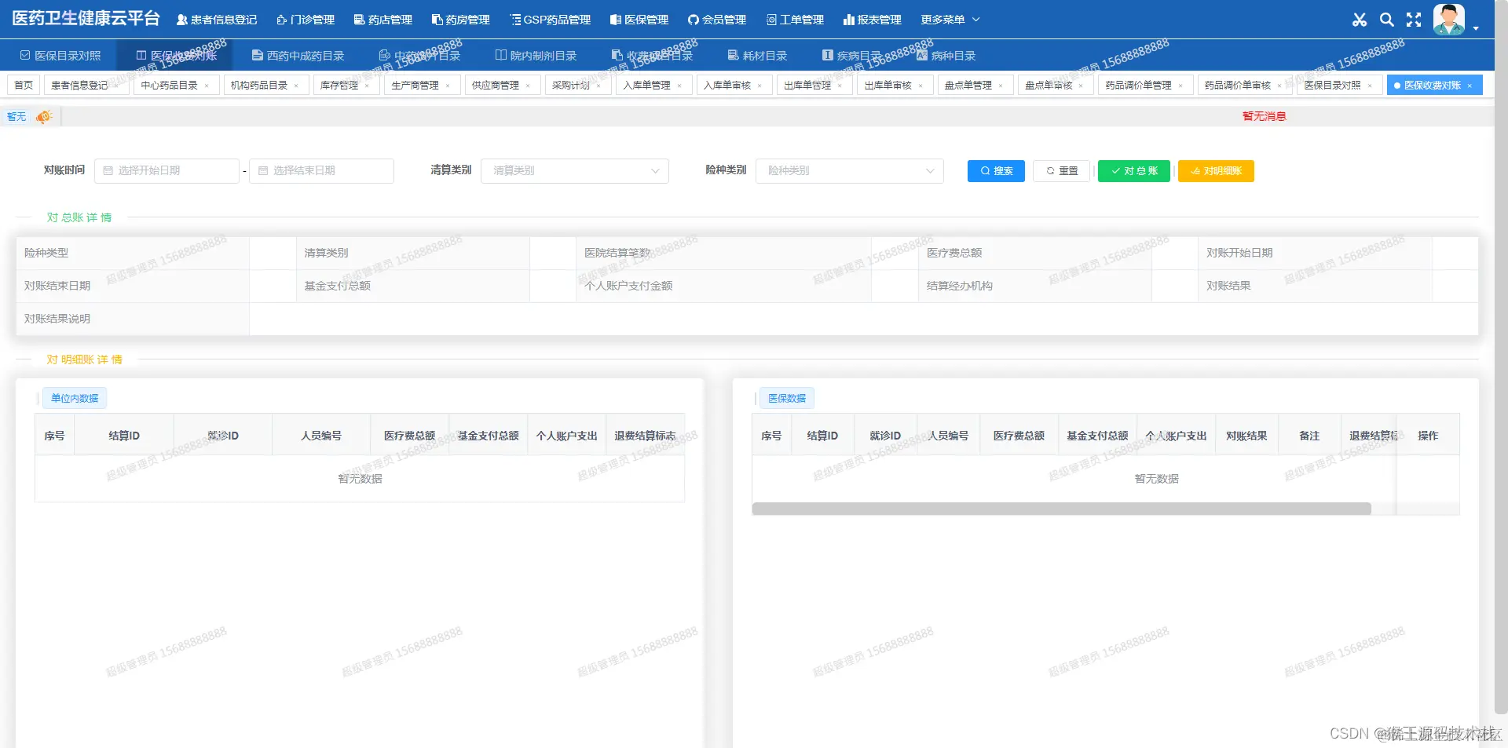1508x748 pixels.
Task: Click the orange megaphone notification icon
Action: pyautogui.click(x=44, y=117)
